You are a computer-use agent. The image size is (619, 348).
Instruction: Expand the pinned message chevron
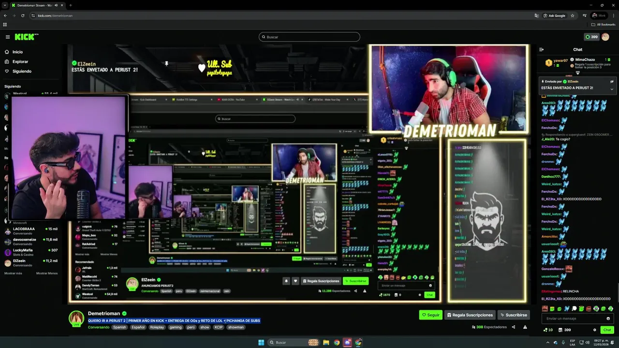(612, 88)
